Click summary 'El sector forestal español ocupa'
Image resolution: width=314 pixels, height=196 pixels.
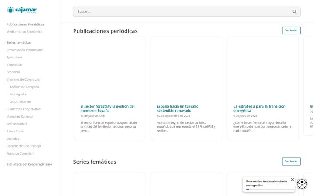pyautogui.click(x=109, y=127)
